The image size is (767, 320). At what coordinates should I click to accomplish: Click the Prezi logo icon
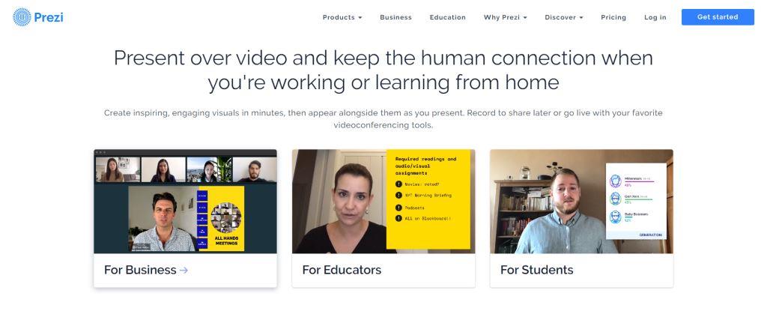22,17
